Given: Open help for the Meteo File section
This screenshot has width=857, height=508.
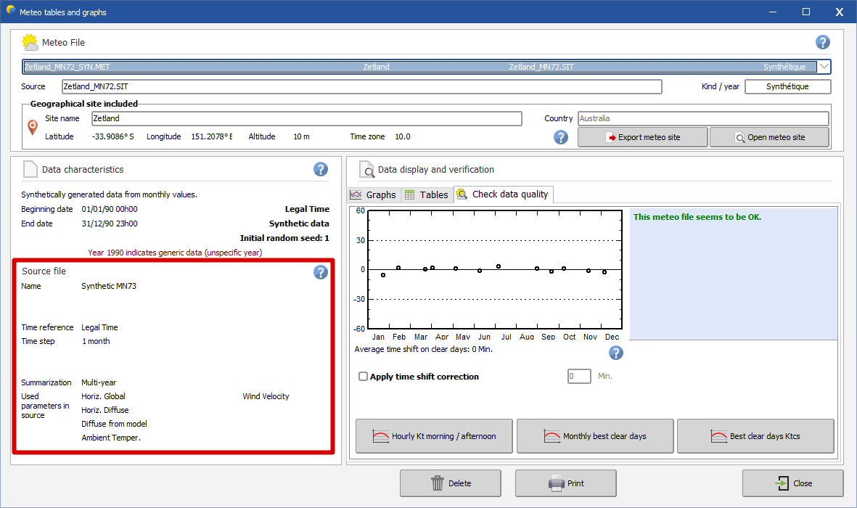Looking at the screenshot, I should 823,42.
